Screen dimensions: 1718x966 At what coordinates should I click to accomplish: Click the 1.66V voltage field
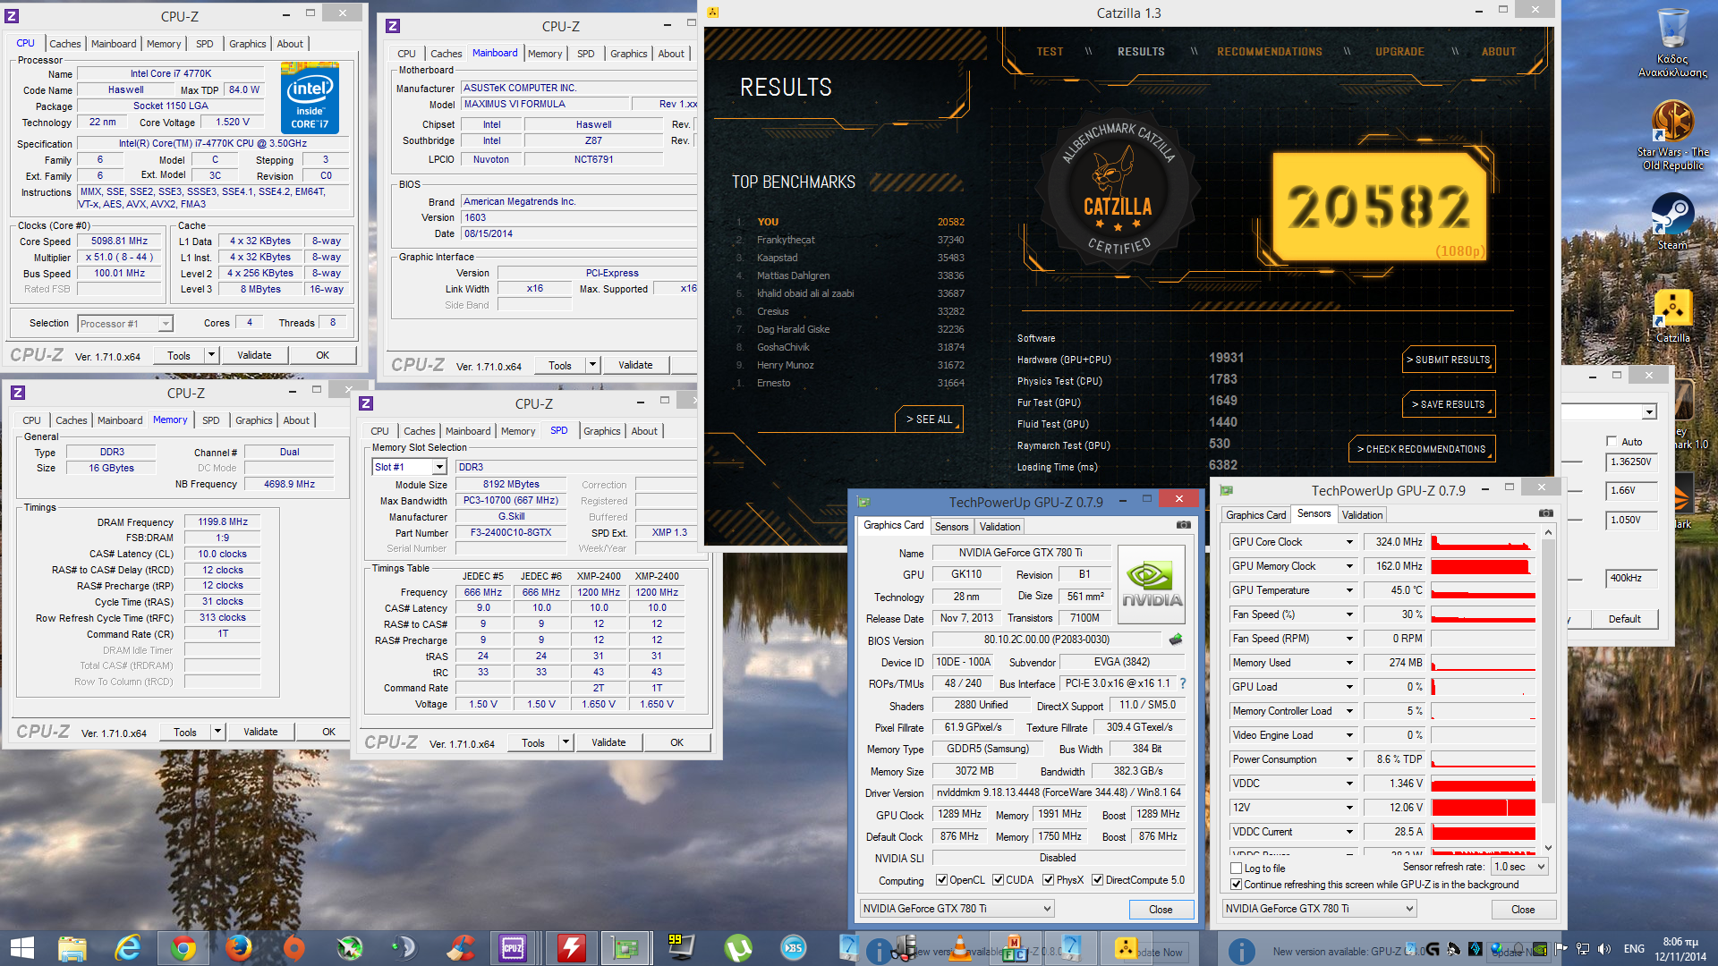point(1632,491)
